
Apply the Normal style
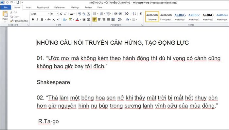(152, 17)
